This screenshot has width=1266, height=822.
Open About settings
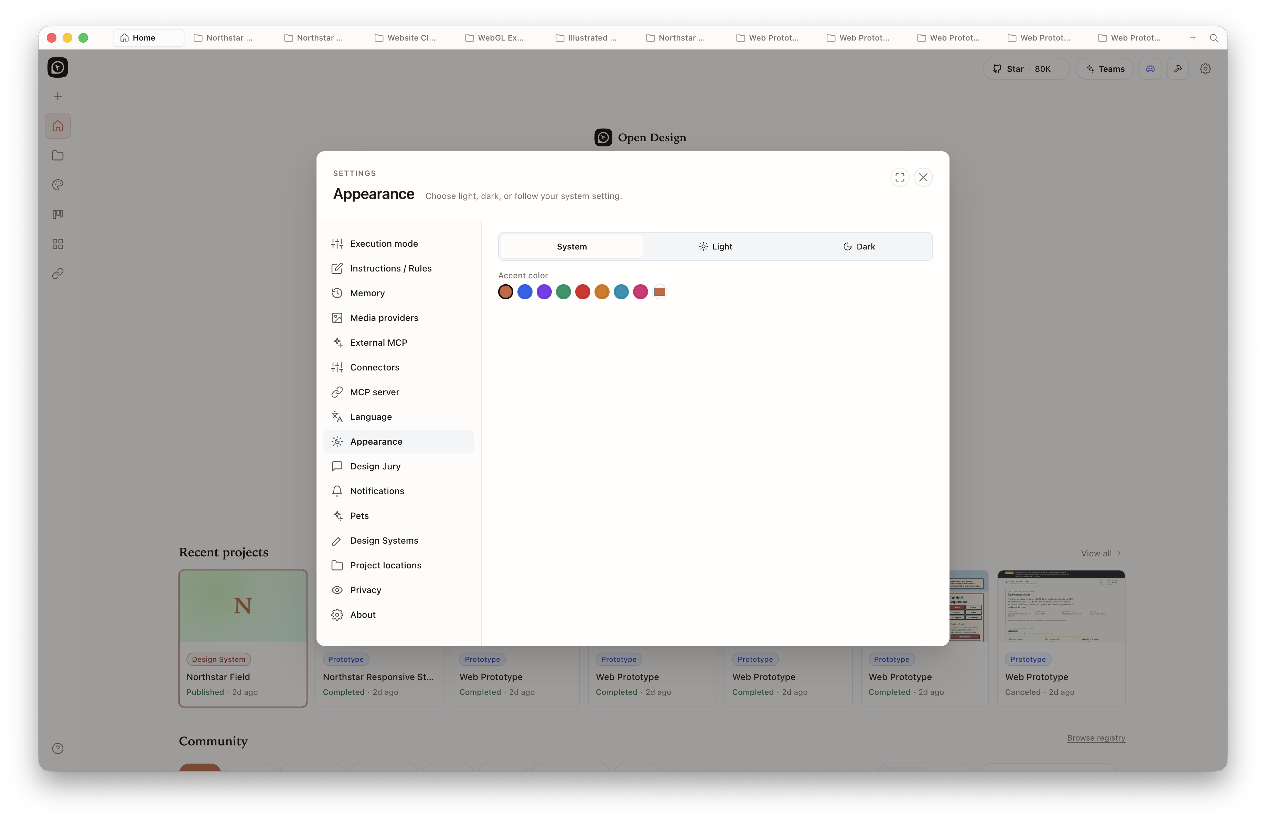pos(398,615)
